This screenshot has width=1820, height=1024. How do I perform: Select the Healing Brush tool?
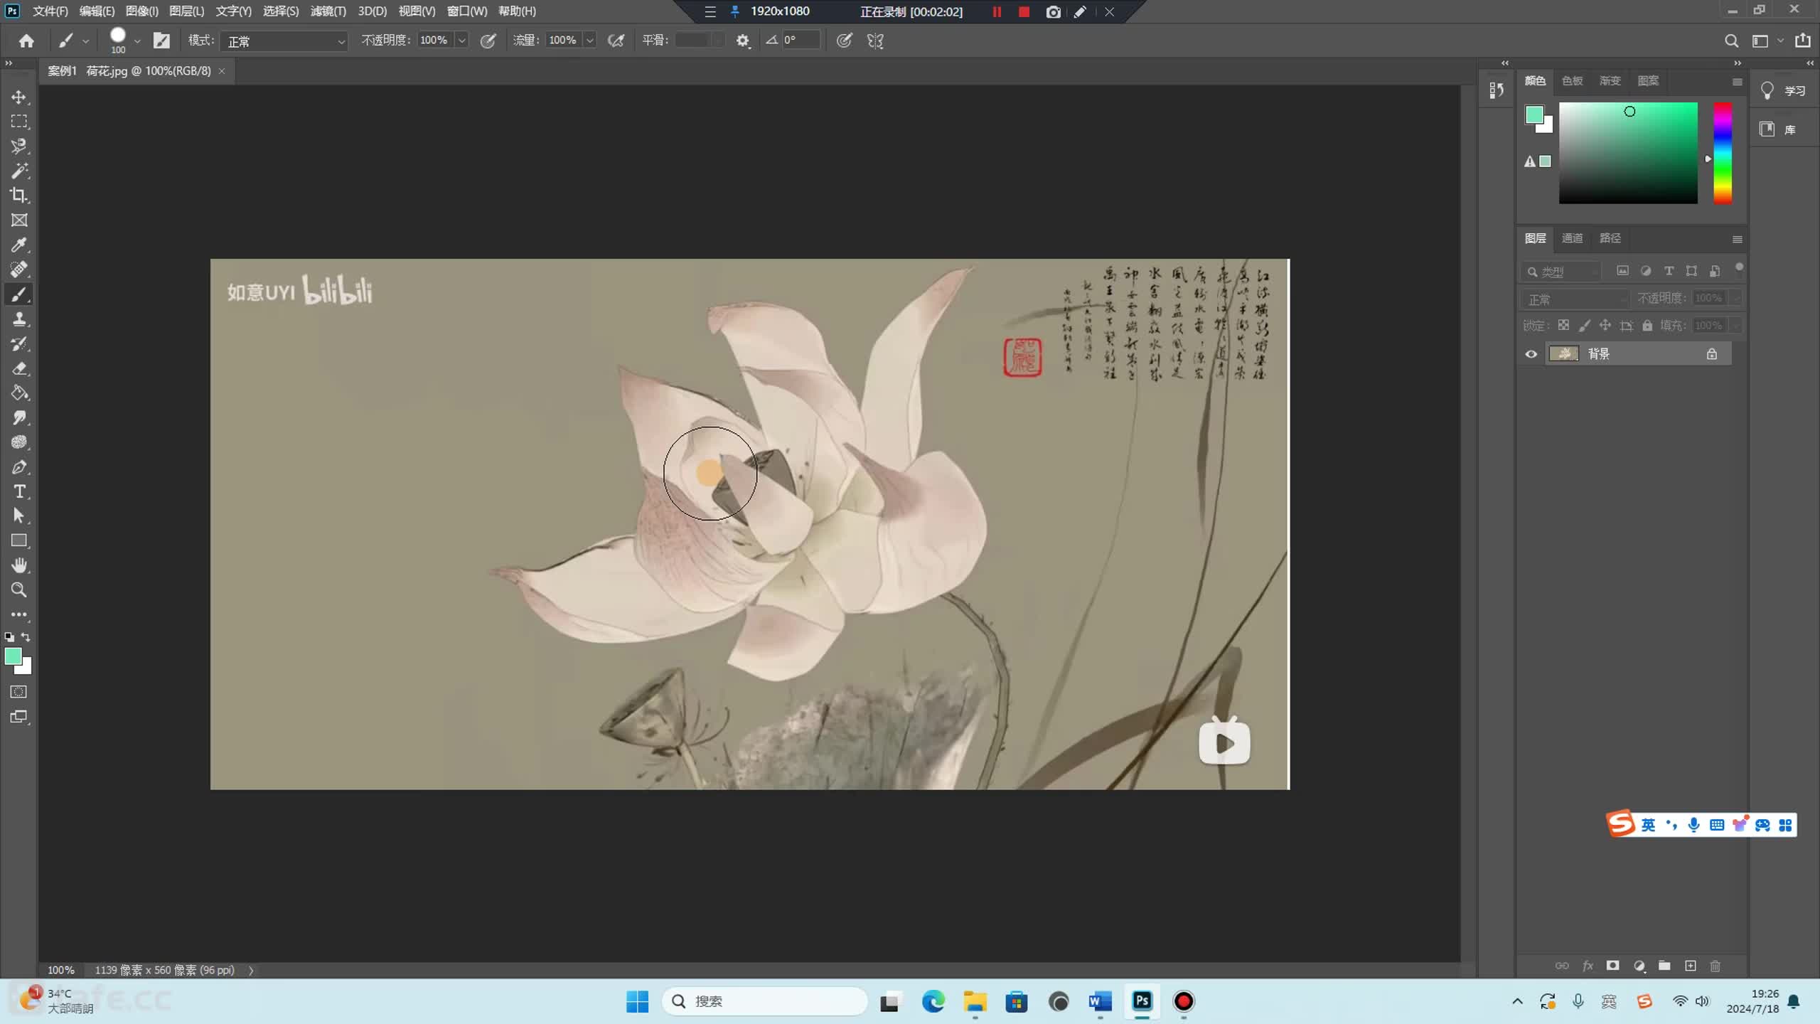click(19, 270)
